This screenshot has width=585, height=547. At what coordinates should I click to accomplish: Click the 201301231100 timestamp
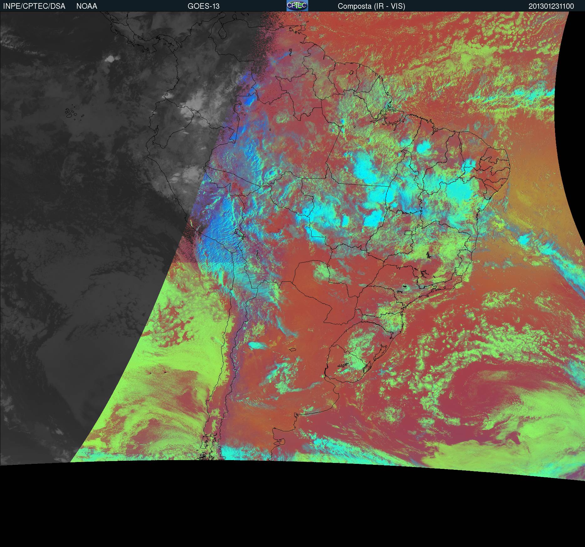(551, 6)
